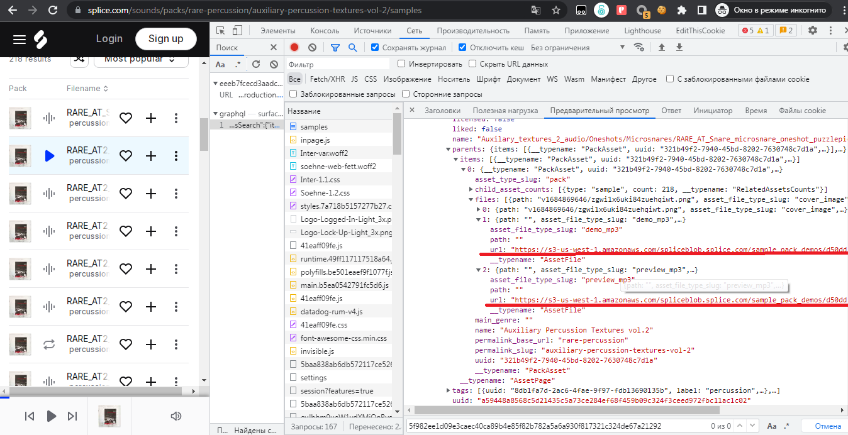Toggle the network filter funnel icon
This screenshot has height=435, width=848.
[335, 48]
